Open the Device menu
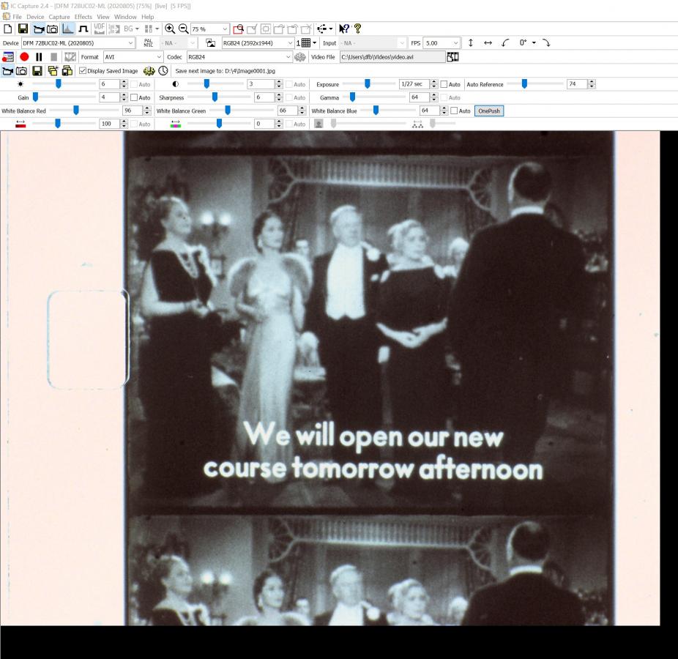This screenshot has width=678, height=659. [x=35, y=17]
